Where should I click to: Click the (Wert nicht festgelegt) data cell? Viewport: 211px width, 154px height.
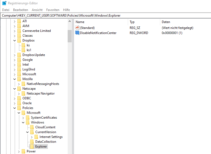point(178,28)
